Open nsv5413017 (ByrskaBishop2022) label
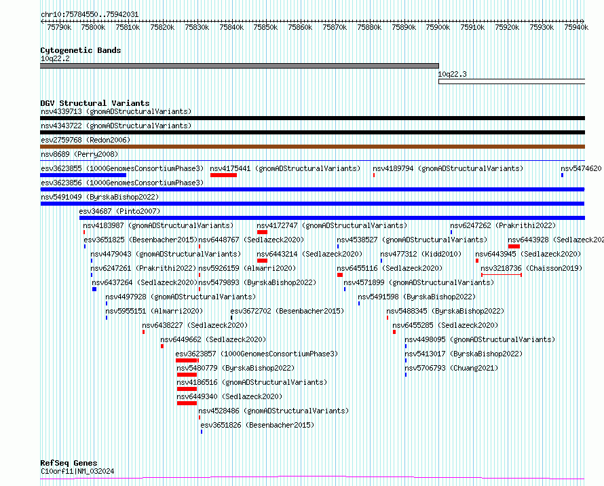The width and height of the screenshot is (604, 486). [x=464, y=354]
